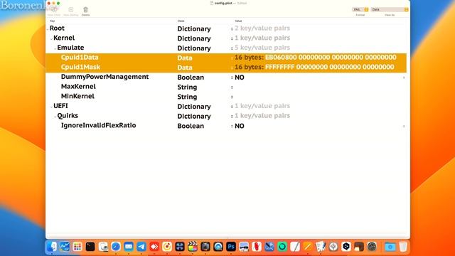Image resolution: width=455 pixels, height=256 pixels.
Task: Click the Key column header
Action: point(52,21)
